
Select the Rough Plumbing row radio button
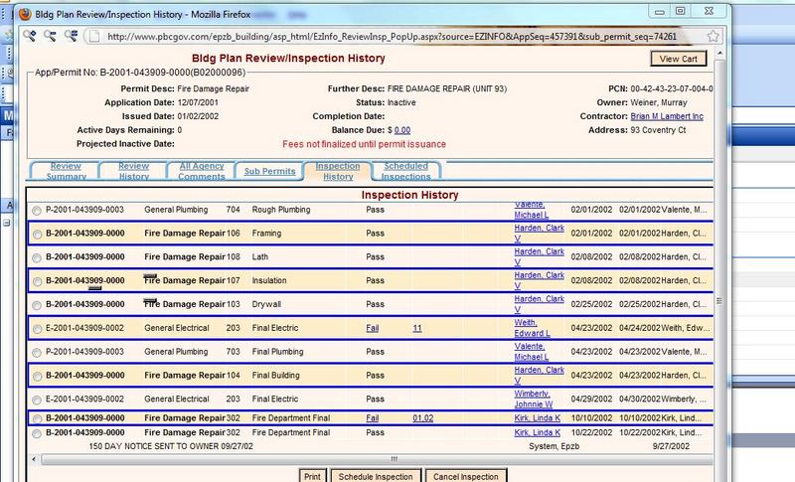(37, 211)
